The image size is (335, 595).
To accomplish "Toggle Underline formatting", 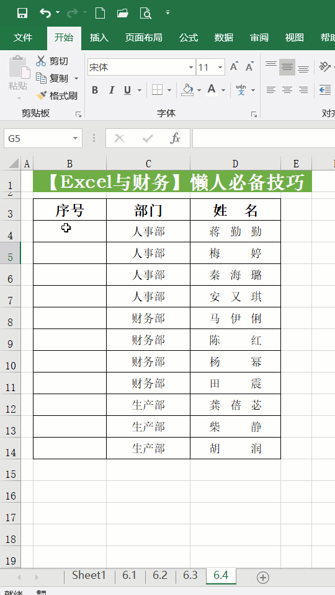I will pyautogui.click(x=127, y=90).
